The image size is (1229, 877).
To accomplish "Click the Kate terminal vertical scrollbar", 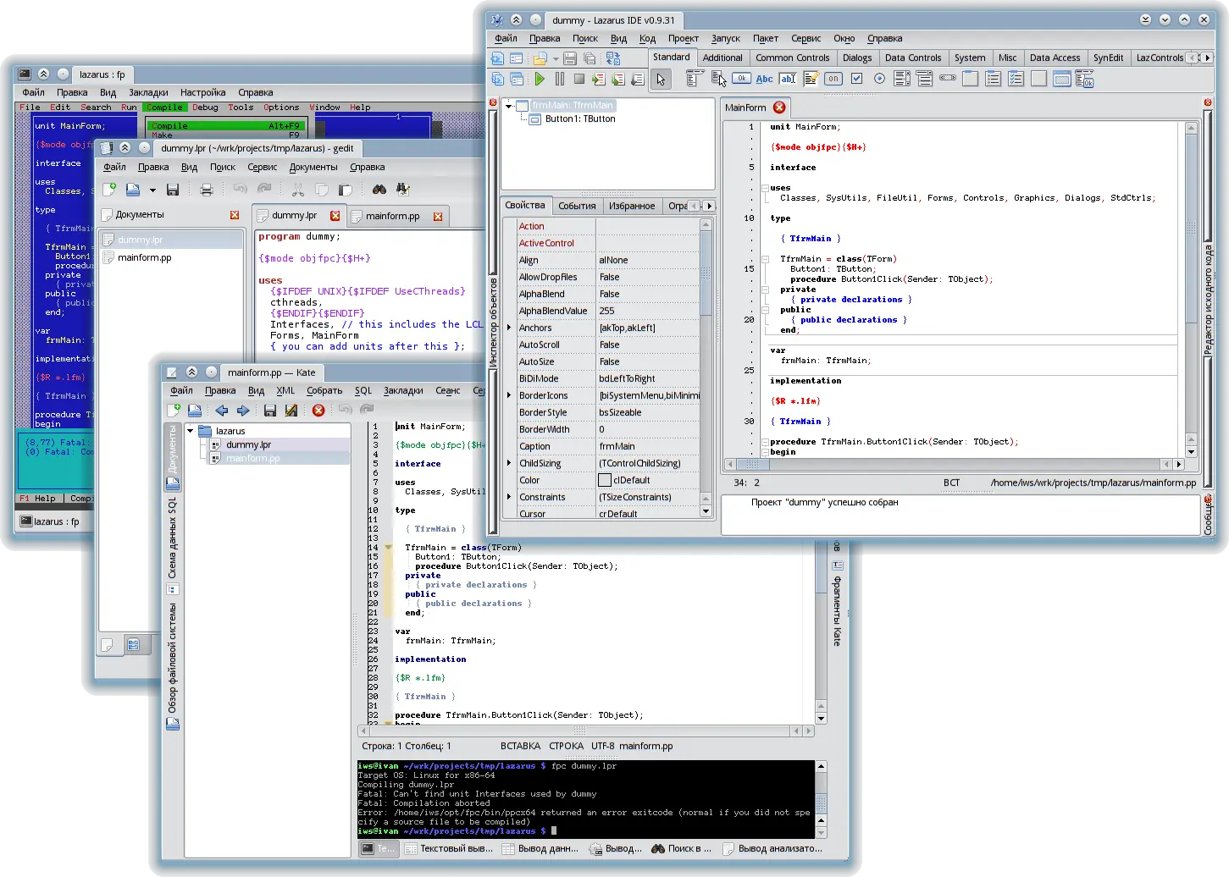I will [x=821, y=798].
